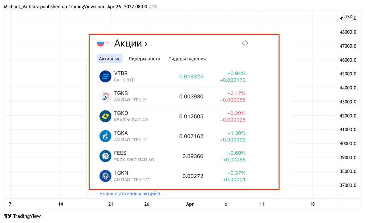Open Больше активных акций link
Viewport: 365px width, 223px height.
130,194
